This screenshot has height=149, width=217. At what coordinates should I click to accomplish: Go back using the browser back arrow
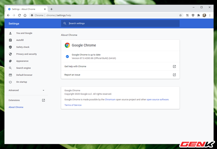click(x=8, y=15)
